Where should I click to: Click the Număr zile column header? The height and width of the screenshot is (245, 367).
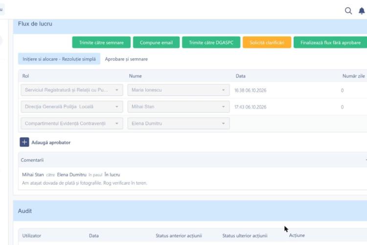pos(354,76)
